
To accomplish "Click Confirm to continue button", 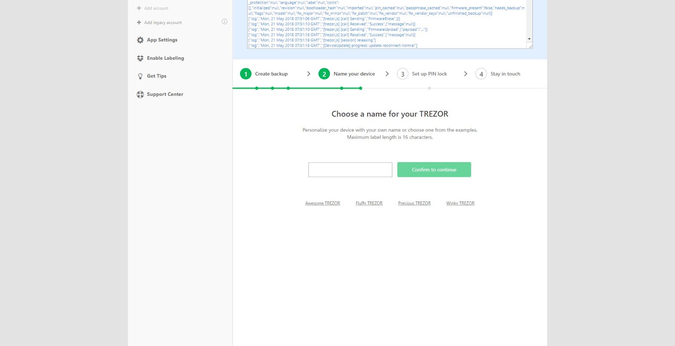I will coord(434,170).
